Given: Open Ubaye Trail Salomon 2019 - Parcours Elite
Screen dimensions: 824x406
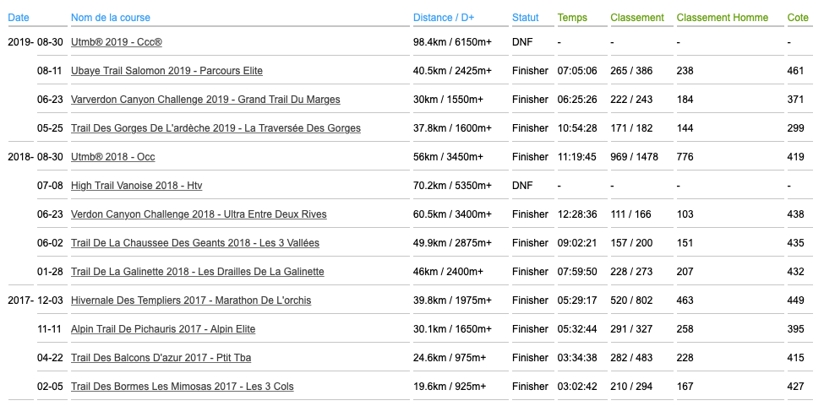Looking at the screenshot, I should pos(166,71).
